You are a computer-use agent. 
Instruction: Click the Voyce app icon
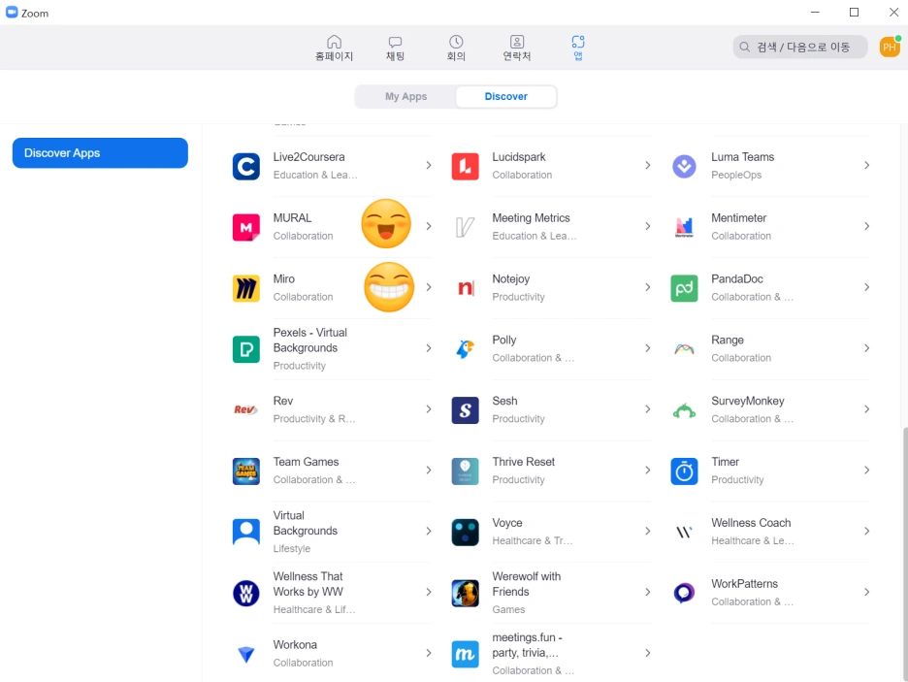465,532
